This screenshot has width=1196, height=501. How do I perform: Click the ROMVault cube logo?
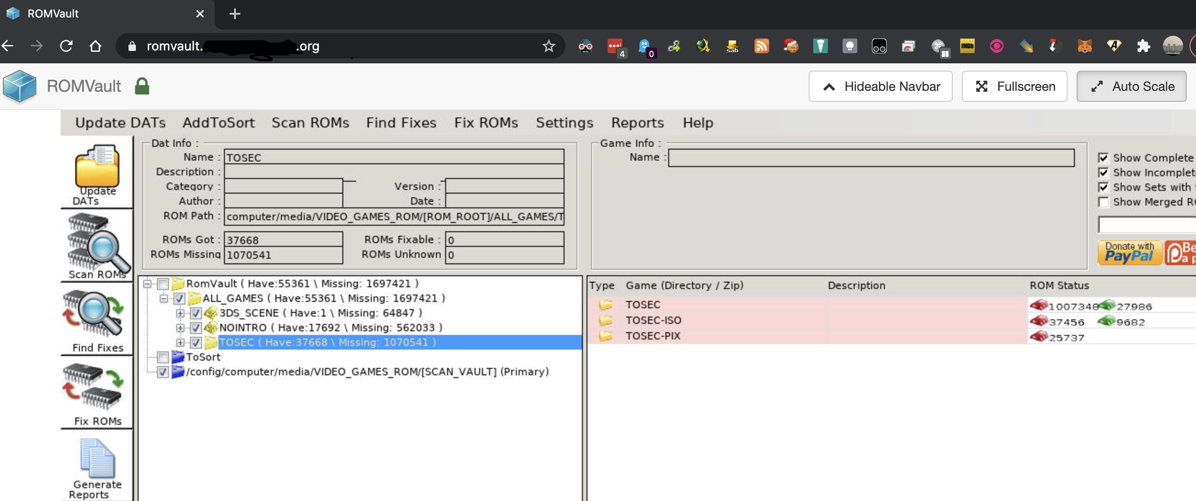19,86
